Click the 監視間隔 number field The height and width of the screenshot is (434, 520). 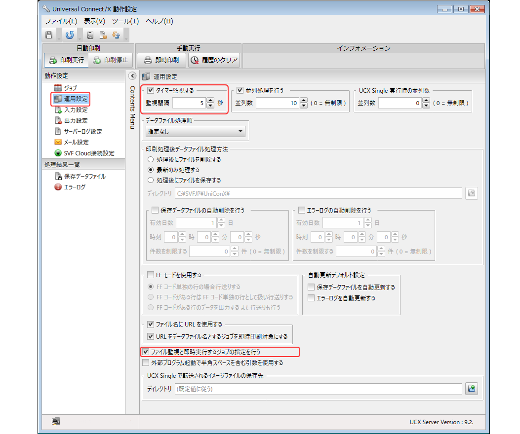[189, 103]
